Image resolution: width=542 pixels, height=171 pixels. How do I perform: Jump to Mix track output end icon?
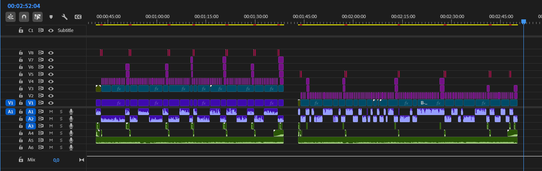82,160
